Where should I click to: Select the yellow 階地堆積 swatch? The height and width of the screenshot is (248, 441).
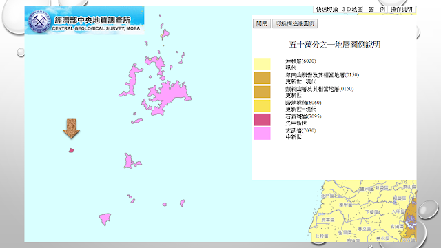pos(262,105)
